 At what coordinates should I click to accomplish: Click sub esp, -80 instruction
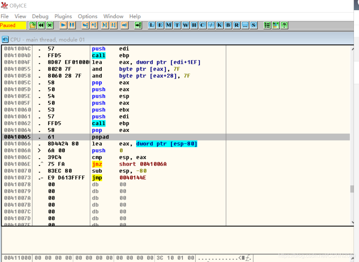point(119,171)
